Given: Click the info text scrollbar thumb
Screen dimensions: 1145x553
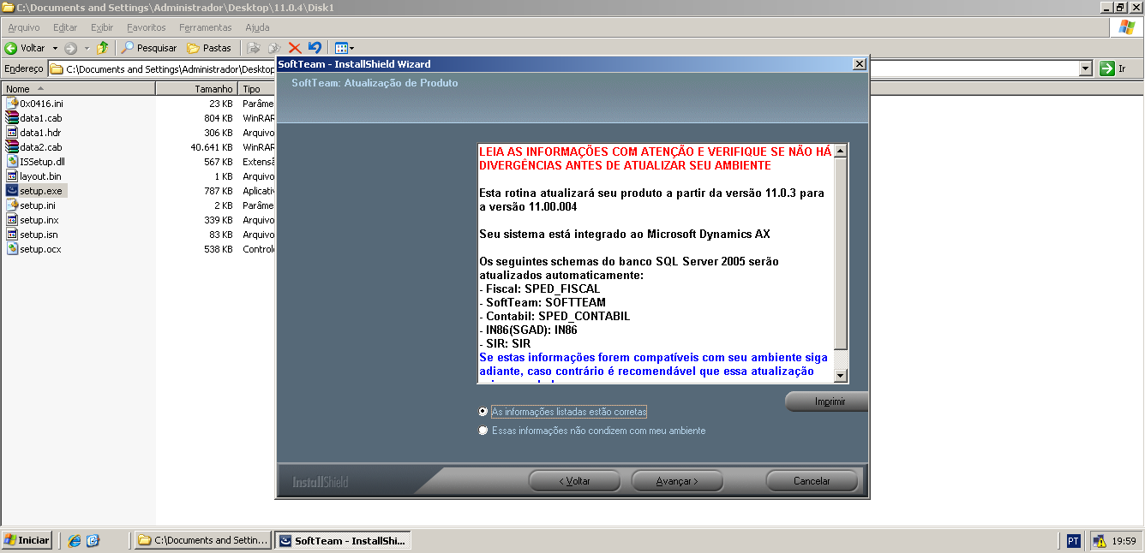Looking at the screenshot, I should point(841,253).
